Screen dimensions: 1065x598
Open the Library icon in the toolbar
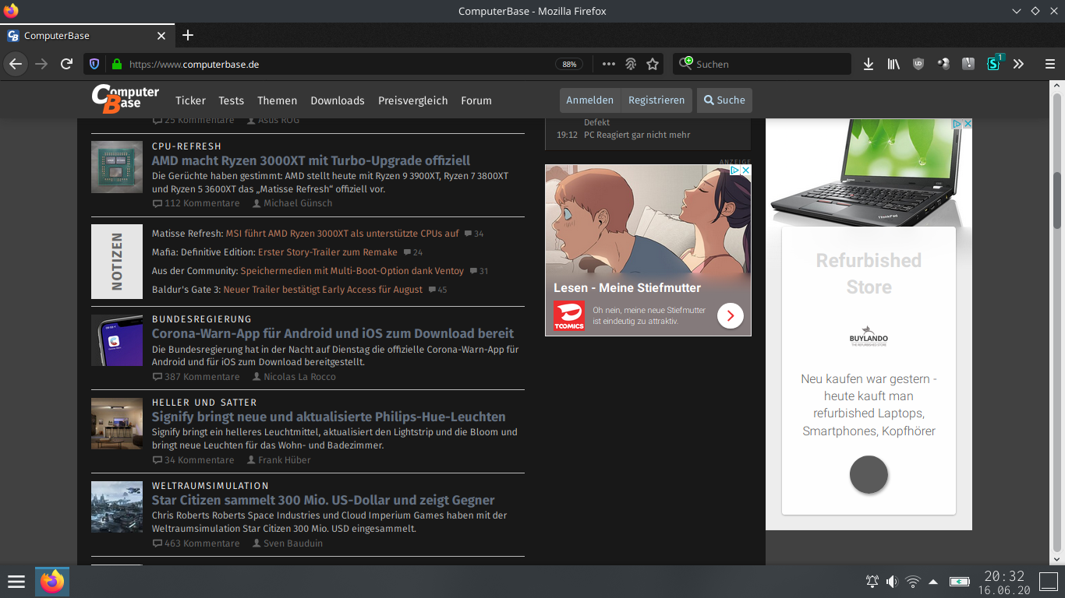click(893, 64)
